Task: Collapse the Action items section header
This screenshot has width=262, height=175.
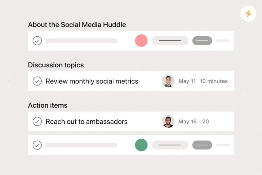Action: coord(47,105)
